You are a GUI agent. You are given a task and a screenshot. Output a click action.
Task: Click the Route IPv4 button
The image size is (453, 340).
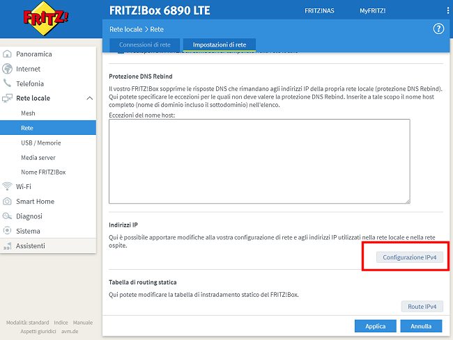click(x=422, y=307)
